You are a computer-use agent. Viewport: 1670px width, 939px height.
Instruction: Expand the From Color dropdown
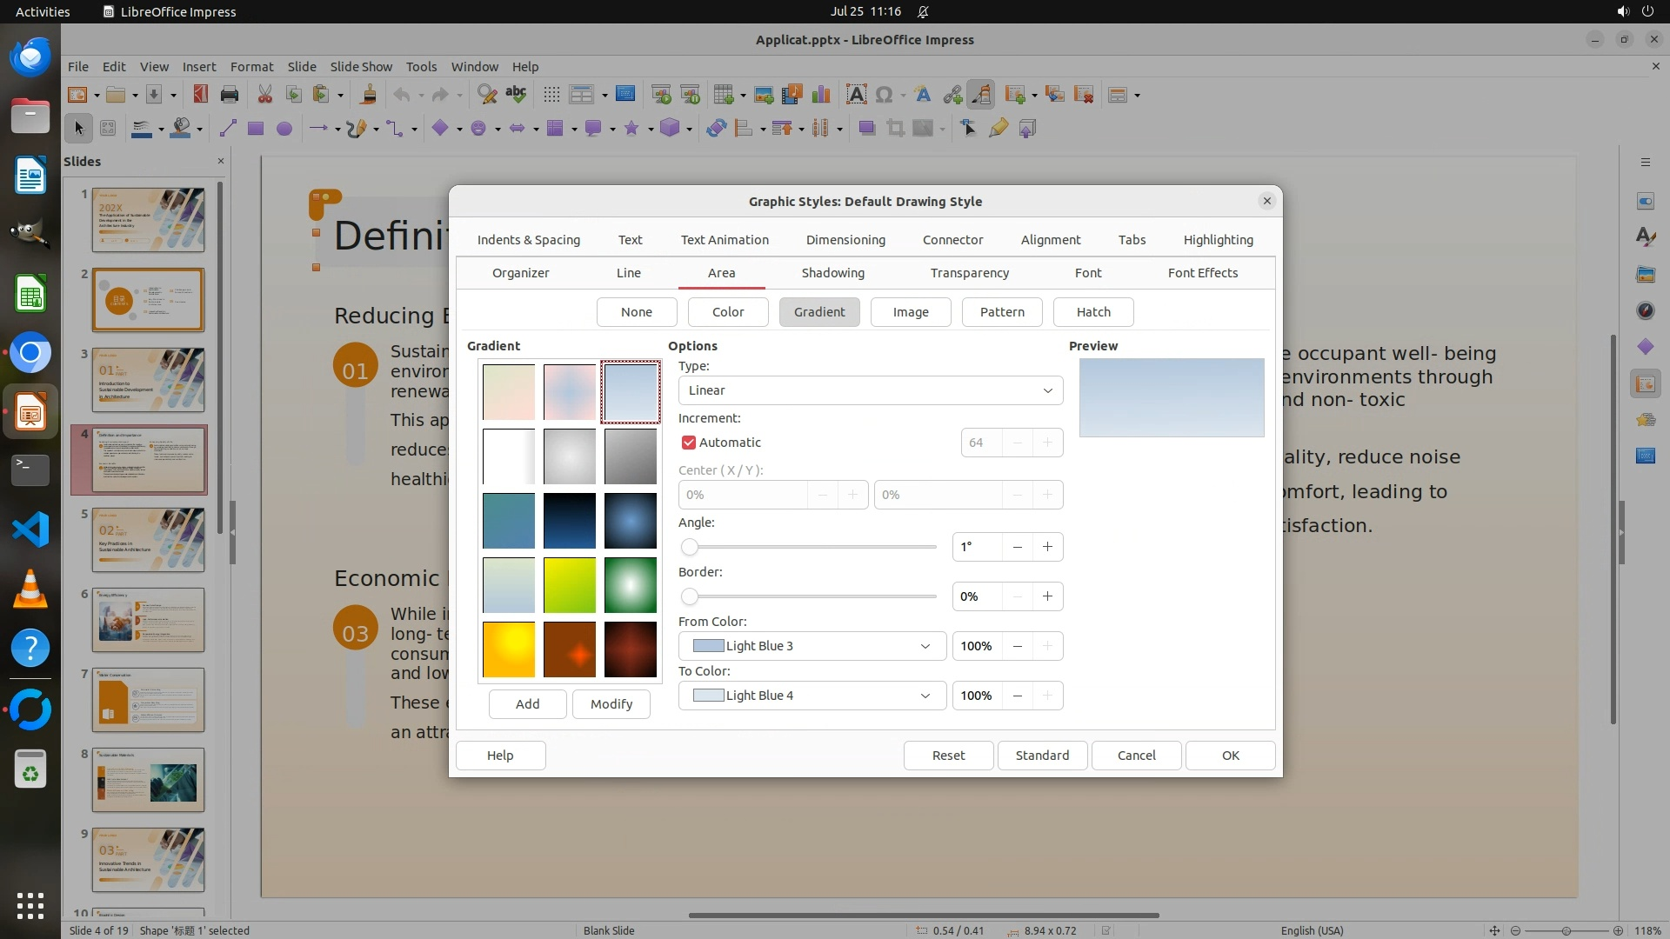coord(925,646)
